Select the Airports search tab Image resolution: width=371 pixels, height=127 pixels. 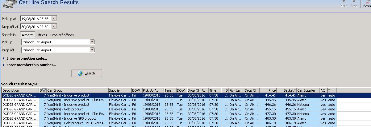pos(27,35)
